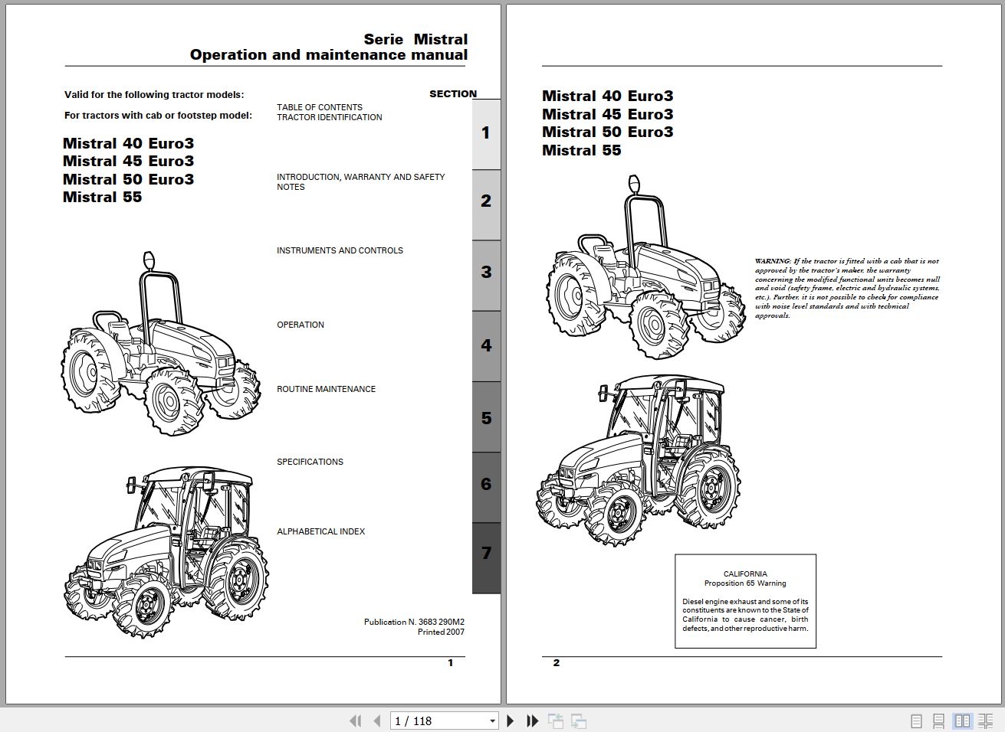Image resolution: width=1005 pixels, height=732 pixels.
Task: Select section tab 4
Action: (x=486, y=346)
